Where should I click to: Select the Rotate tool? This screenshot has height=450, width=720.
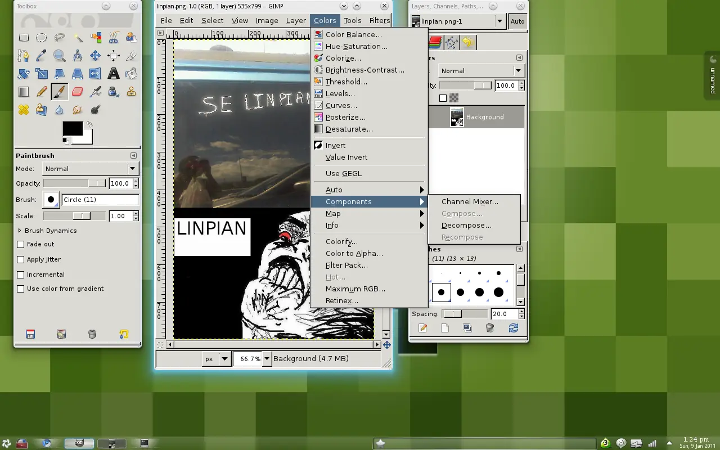pos(24,74)
